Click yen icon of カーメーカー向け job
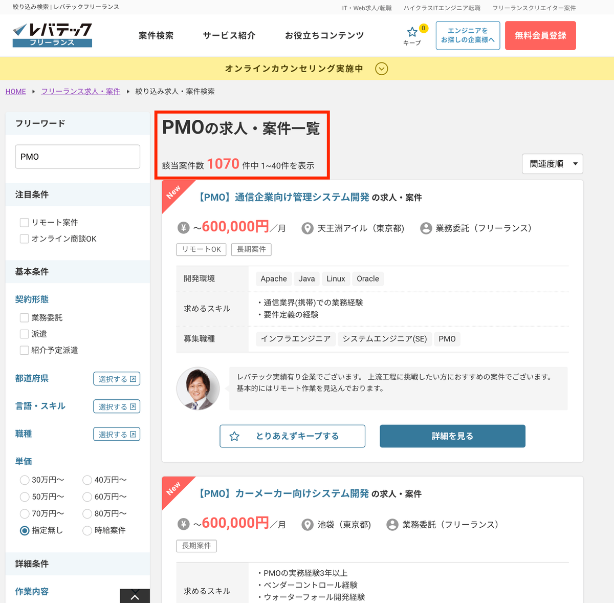This screenshot has height=603, width=614. tap(184, 525)
